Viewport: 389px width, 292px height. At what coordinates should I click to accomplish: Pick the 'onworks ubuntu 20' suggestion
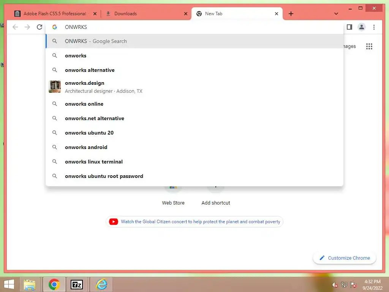(195, 133)
